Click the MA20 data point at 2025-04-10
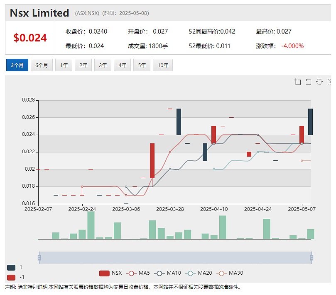This screenshot has width=336, height=295. coord(214,169)
